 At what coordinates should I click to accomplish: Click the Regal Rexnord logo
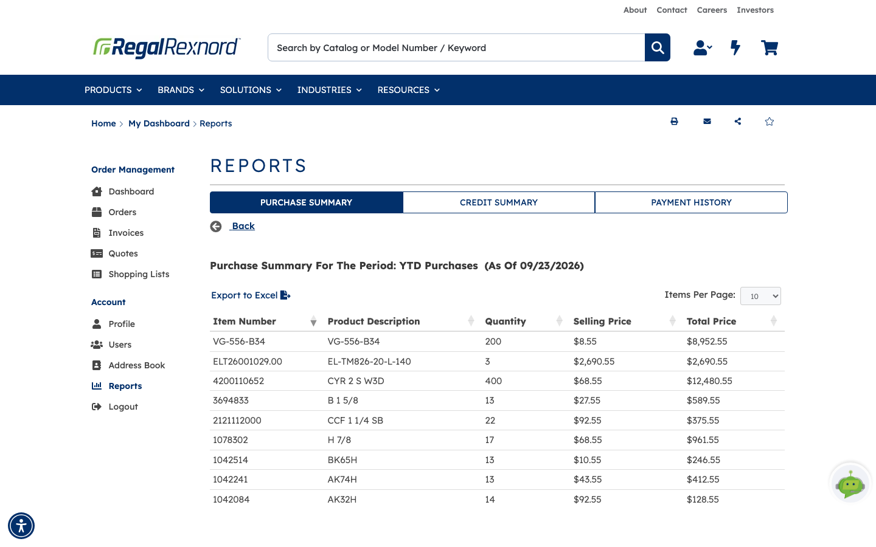(x=167, y=47)
